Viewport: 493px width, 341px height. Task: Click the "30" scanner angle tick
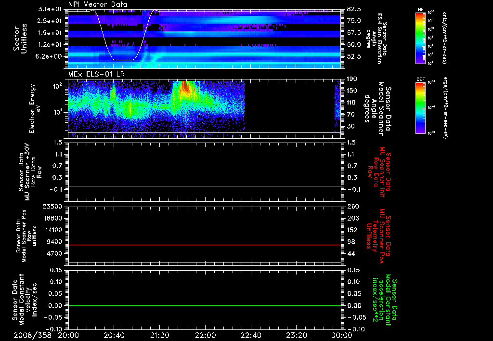click(350, 126)
